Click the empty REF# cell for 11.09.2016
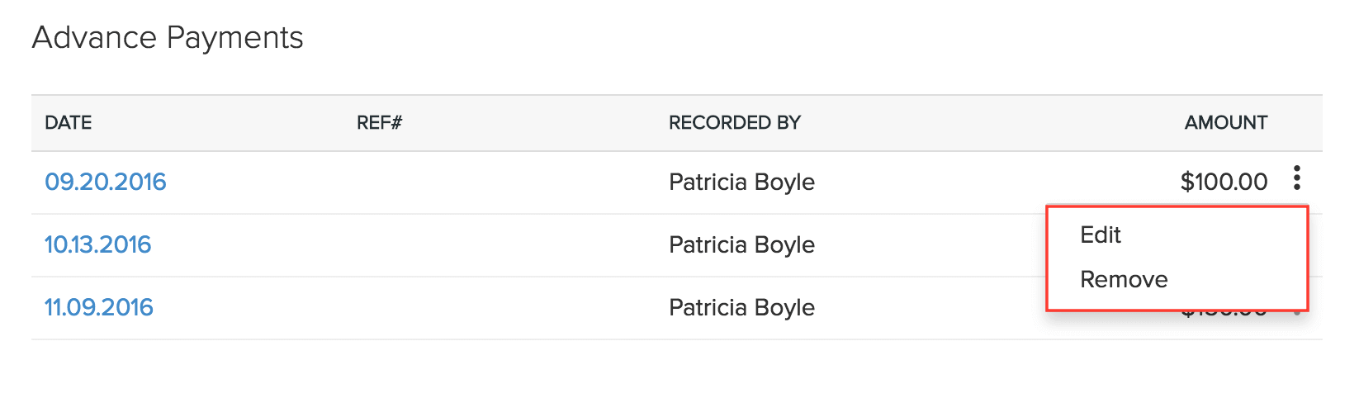The width and height of the screenshot is (1359, 398). point(495,308)
